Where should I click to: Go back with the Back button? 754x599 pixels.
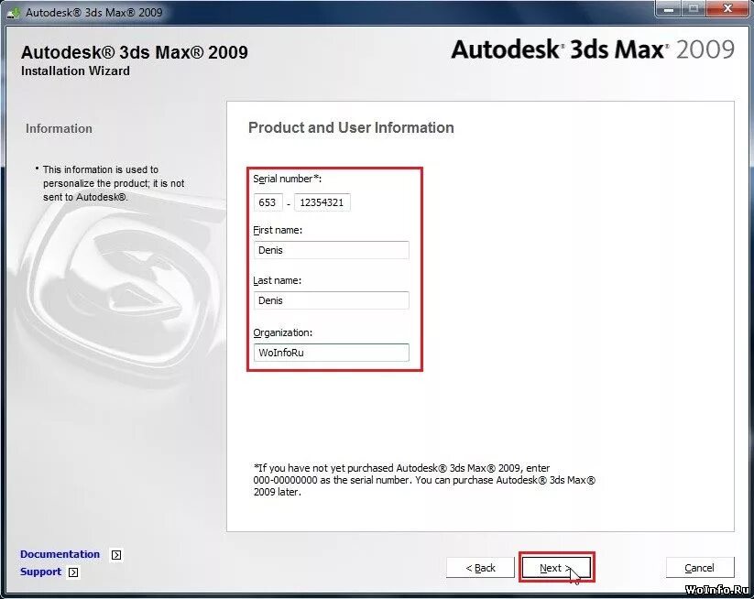480,568
